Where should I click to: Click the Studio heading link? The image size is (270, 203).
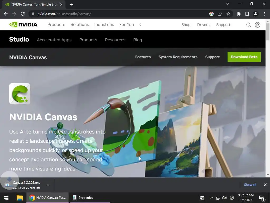click(19, 39)
